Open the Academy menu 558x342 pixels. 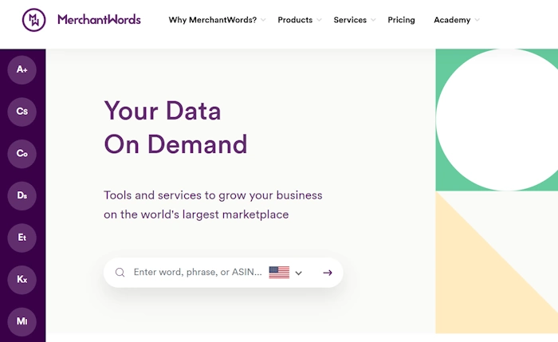(x=452, y=20)
